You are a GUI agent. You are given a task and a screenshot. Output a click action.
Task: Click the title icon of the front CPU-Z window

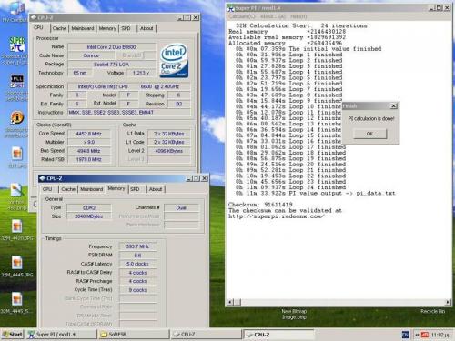coord(43,178)
